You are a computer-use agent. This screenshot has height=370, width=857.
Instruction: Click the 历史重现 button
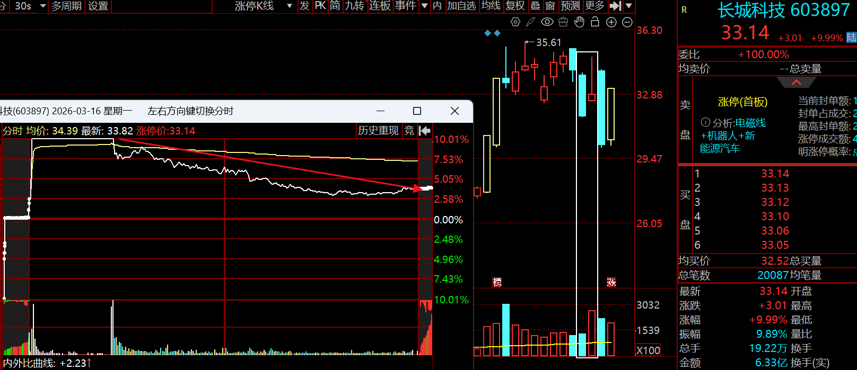tap(378, 131)
